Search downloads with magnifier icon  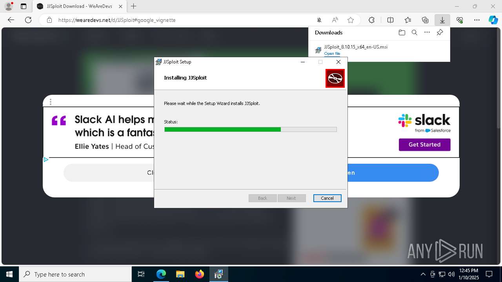[415, 33]
